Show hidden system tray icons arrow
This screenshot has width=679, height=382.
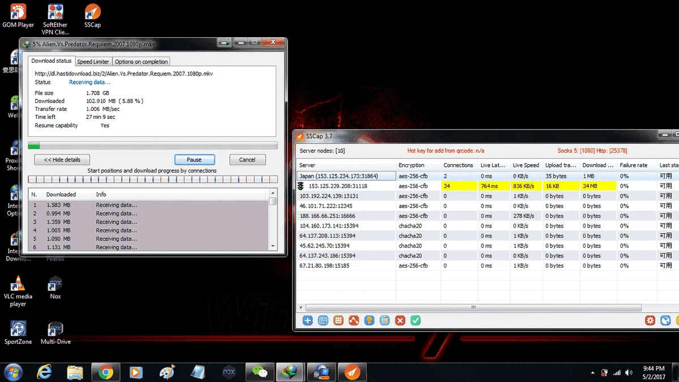(x=592, y=373)
